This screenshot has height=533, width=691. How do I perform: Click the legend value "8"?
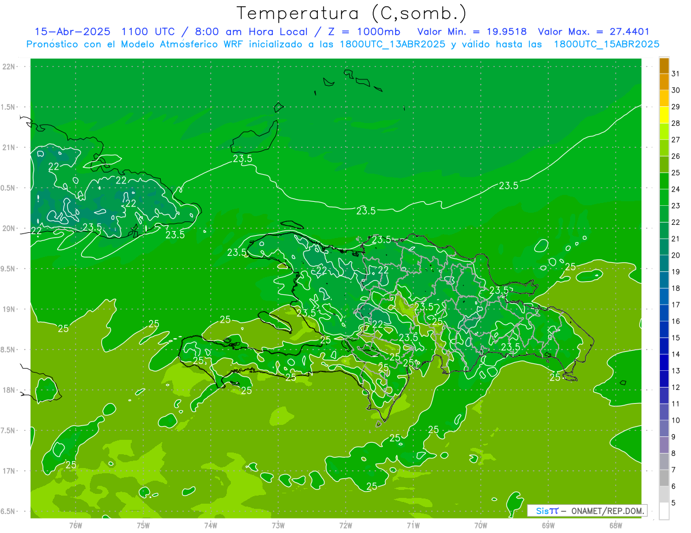[673, 454]
